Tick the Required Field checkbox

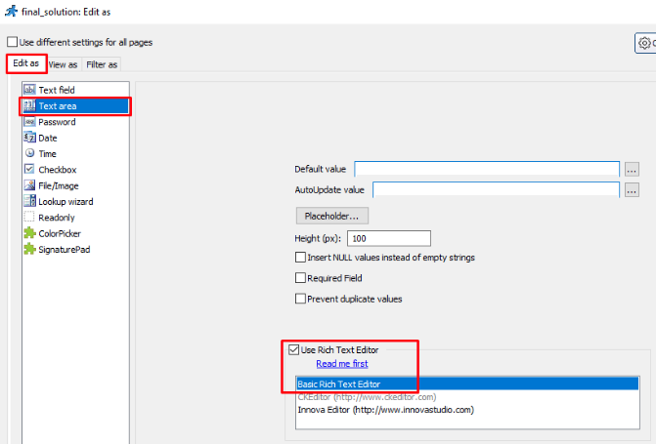[301, 278]
